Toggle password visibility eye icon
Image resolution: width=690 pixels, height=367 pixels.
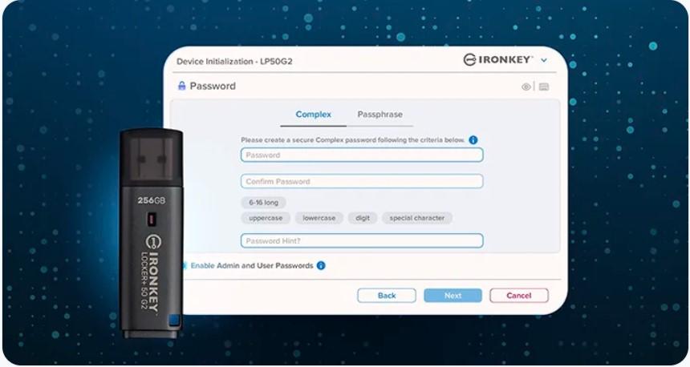[526, 87]
